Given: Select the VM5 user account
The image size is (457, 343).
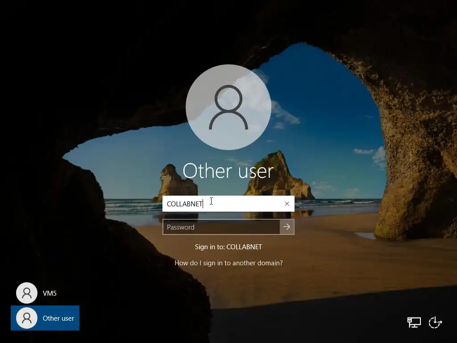Looking at the screenshot, I should pyautogui.click(x=37, y=293).
